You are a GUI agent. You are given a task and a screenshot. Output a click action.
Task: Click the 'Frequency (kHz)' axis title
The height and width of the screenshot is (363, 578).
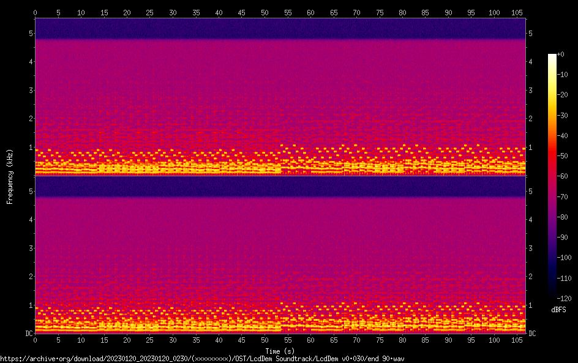tap(10, 176)
